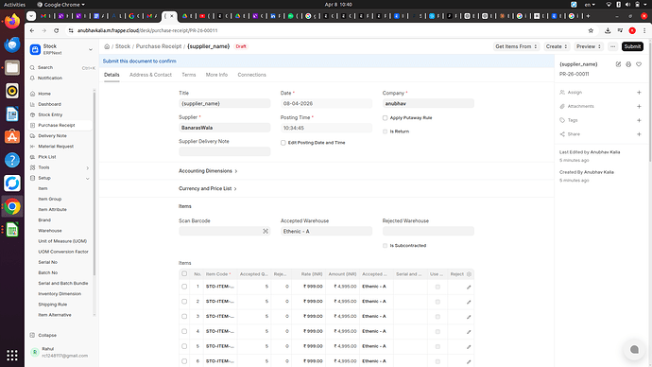Open the three-dots menu beside Preview
Screen dimensions: 652x367
point(612,46)
